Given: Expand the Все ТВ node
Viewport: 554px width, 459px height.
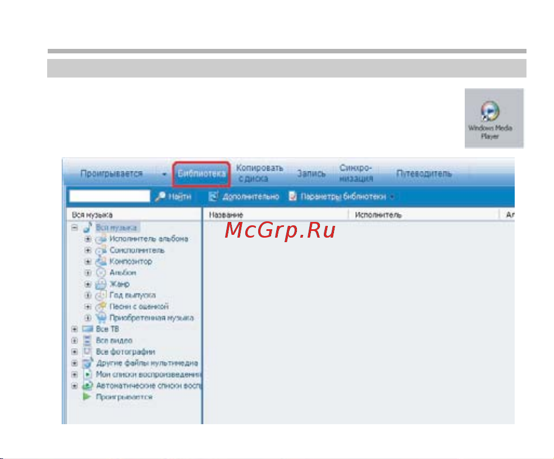Looking at the screenshot, I should (x=75, y=329).
